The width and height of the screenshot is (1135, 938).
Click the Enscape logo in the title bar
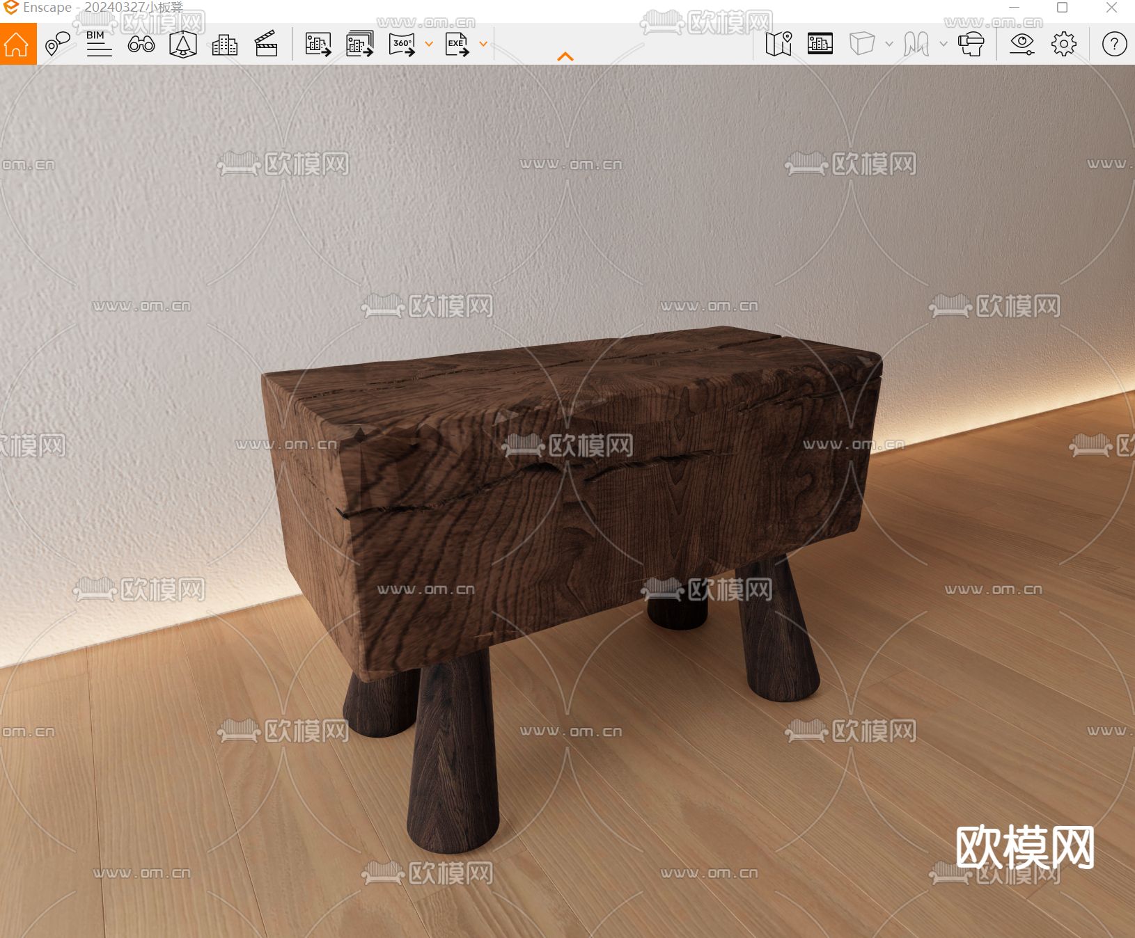click(10, 8)
